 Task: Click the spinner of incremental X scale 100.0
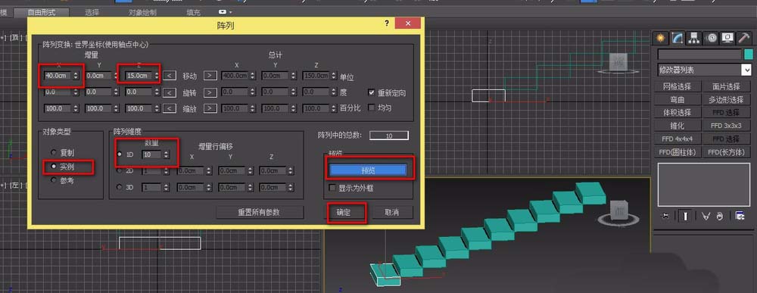(x=76, y=108)
